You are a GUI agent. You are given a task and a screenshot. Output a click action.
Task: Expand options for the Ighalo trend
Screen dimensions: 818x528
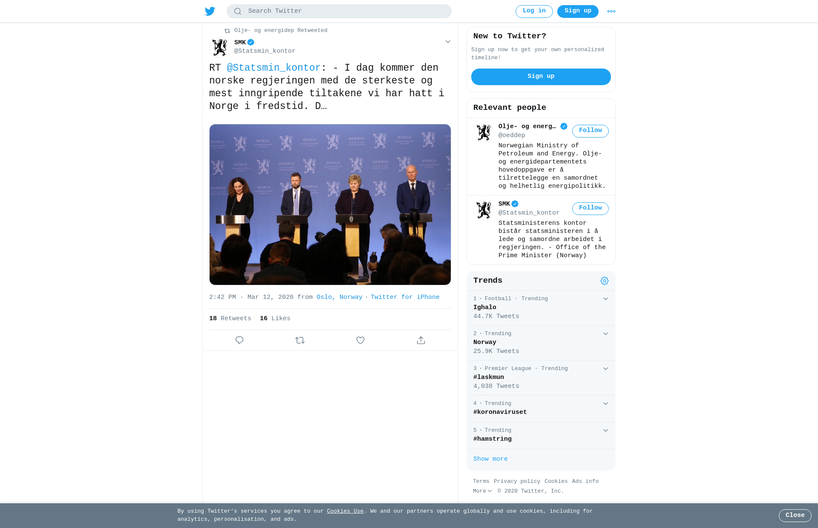[x=605, y=299]
